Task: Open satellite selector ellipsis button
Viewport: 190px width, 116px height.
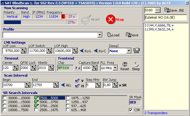Action: (158, 10)
